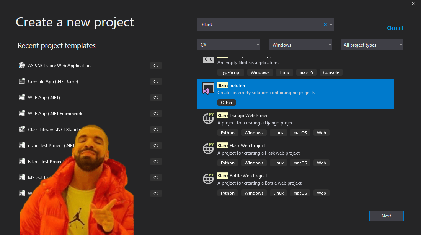Open the language filter dropdown showing C#
Viewport: 421px width, 235px height.
(229, 45)
